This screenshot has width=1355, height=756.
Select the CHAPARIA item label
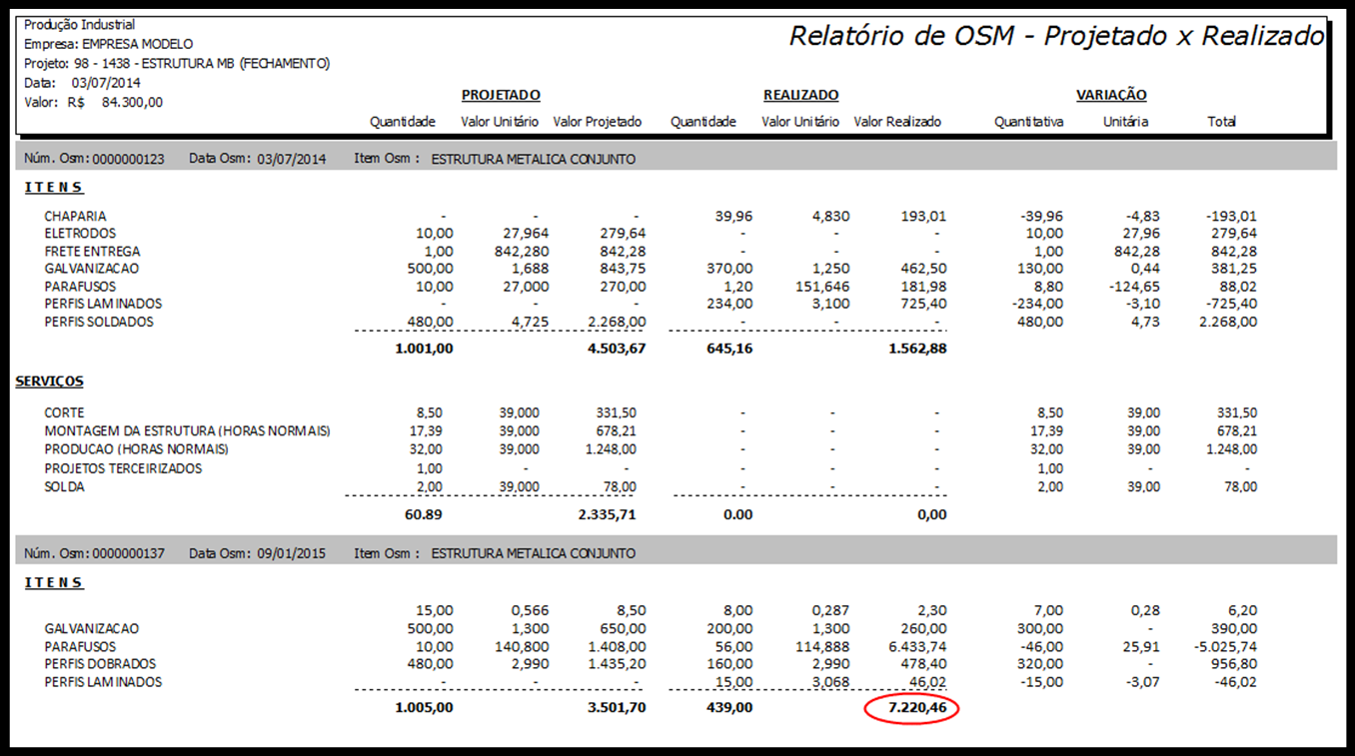[75, 216]
